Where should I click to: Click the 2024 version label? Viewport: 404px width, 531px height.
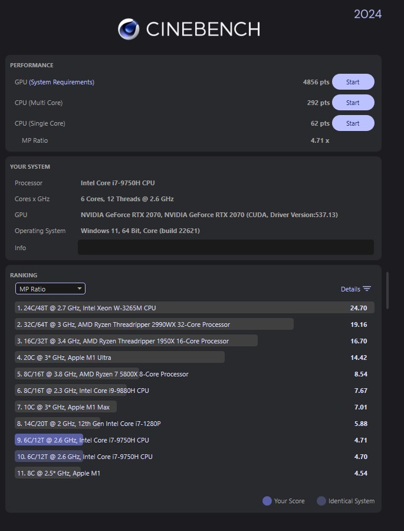[x=368, y=14]
